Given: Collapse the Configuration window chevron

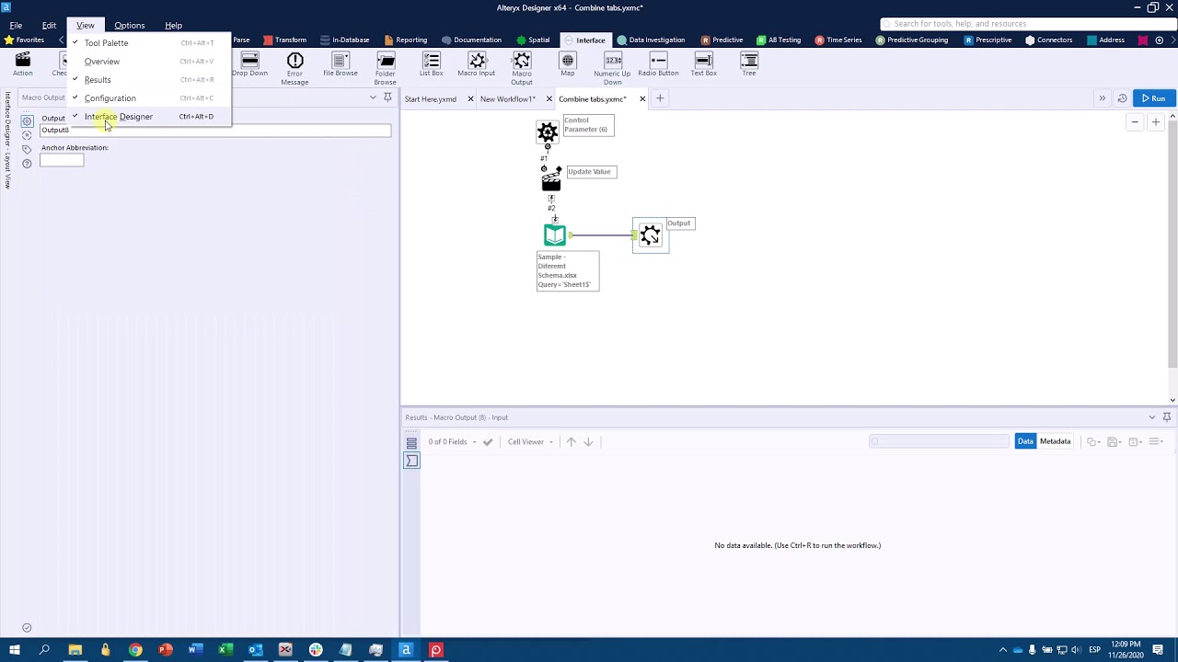Looking at the screenshot, I should (x=373, y=97).
